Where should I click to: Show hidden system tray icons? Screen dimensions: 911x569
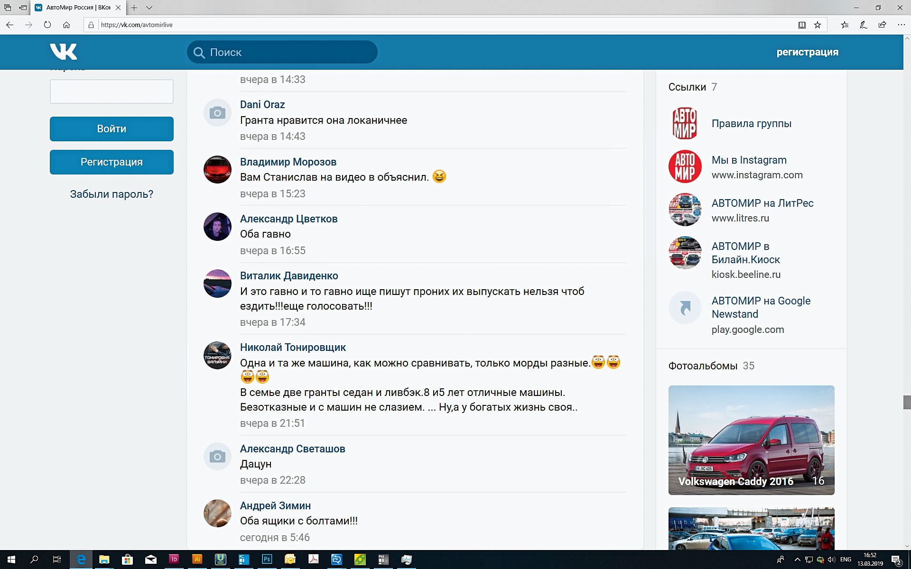(797, 560)
